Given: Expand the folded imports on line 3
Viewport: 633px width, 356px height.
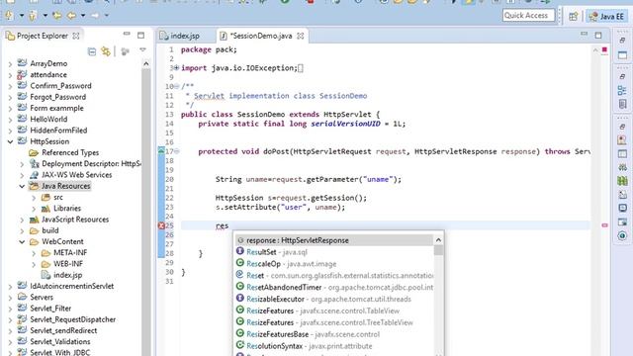Looking at the screenshot, I should pyautogui.click(x=176, y=68).
